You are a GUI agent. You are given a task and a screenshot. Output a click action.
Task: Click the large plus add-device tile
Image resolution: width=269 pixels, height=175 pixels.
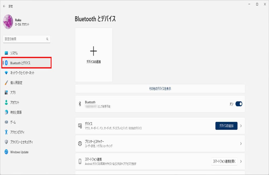pyautogui.click(x=94, y=55)
